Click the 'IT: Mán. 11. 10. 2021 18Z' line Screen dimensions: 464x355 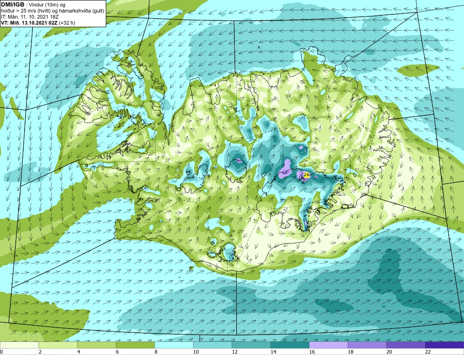[30, 17]
